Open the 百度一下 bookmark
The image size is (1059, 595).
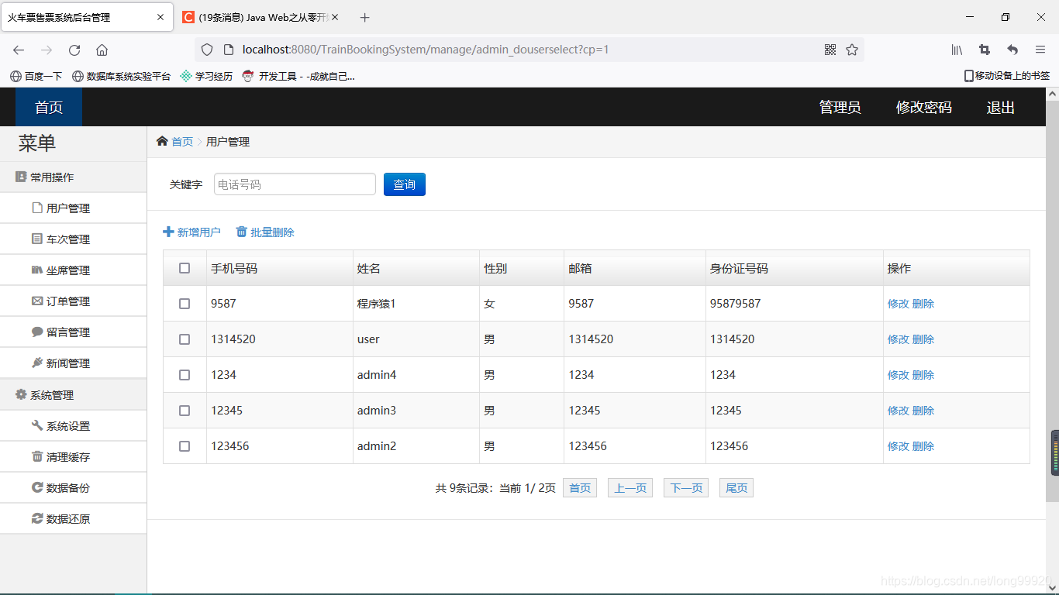(x=36, y=76)
